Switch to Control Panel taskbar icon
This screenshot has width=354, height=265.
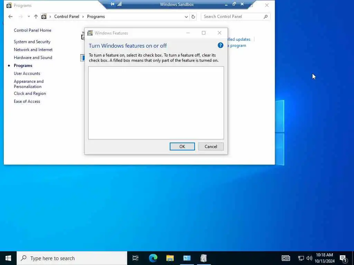(187, 258)
